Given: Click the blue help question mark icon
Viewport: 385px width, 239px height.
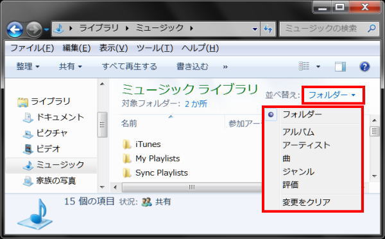Looking at the screenshot, I should (x=364, y=66).
